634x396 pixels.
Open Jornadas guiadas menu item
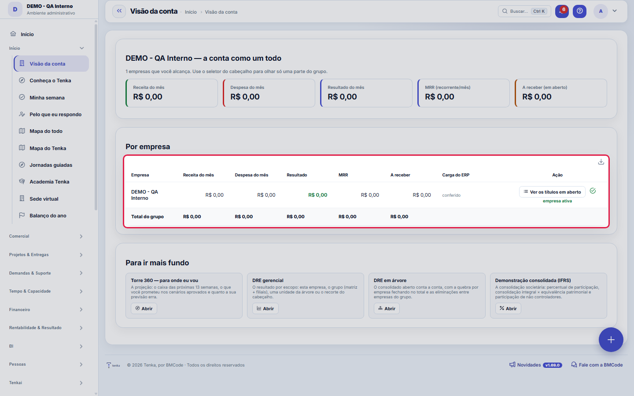pyautogui.click(x=51, y=165)
